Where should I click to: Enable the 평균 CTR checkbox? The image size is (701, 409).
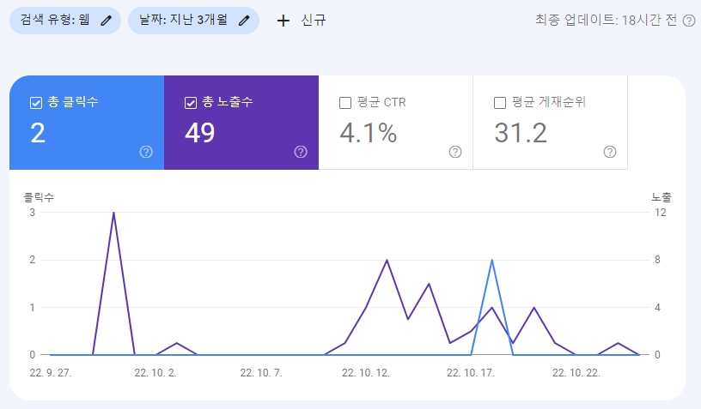pyautogui.click(x=345, y=103)
